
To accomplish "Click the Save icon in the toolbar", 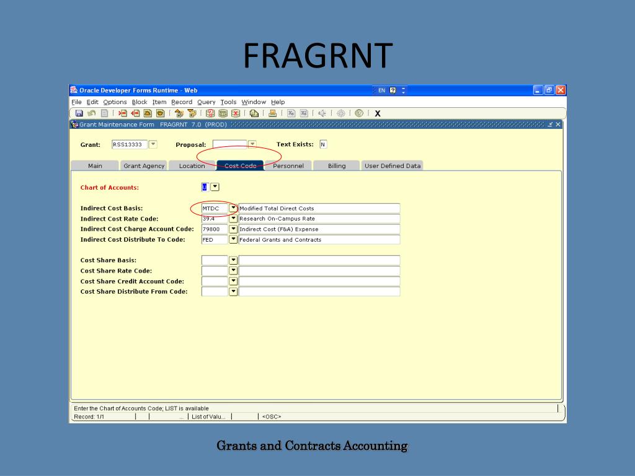I will click(x=79, y=113).
